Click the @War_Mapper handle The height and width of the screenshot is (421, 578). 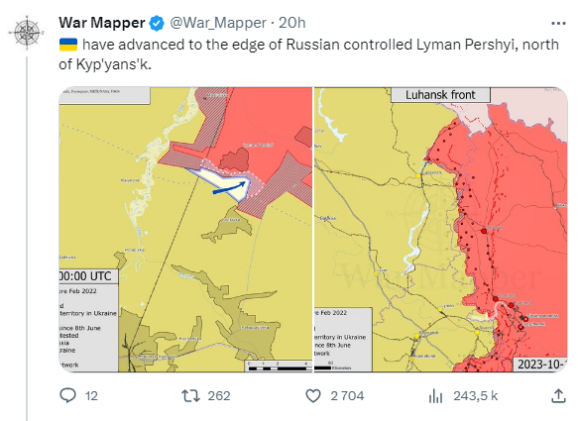[x=218, y=23]
